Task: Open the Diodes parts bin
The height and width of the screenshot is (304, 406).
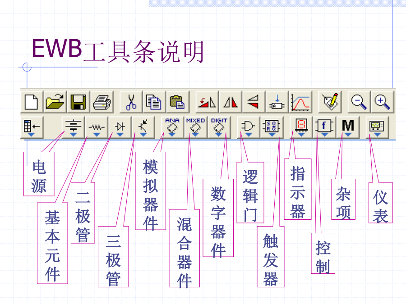Action: pyautogui.click(x=120, y=127)
